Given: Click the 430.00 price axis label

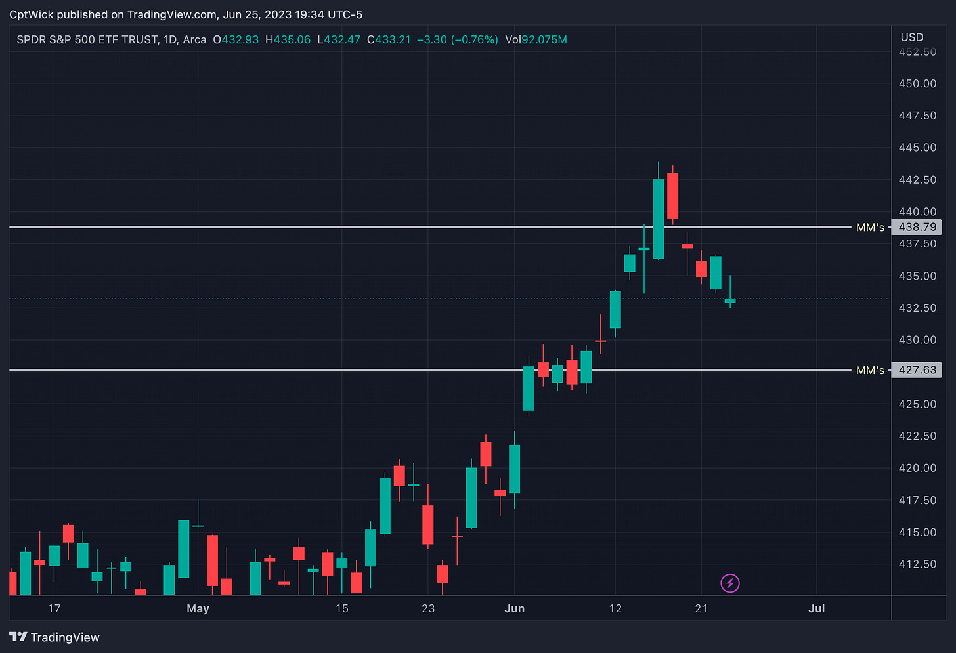Looking at the screenshot, I should point(917,339).
